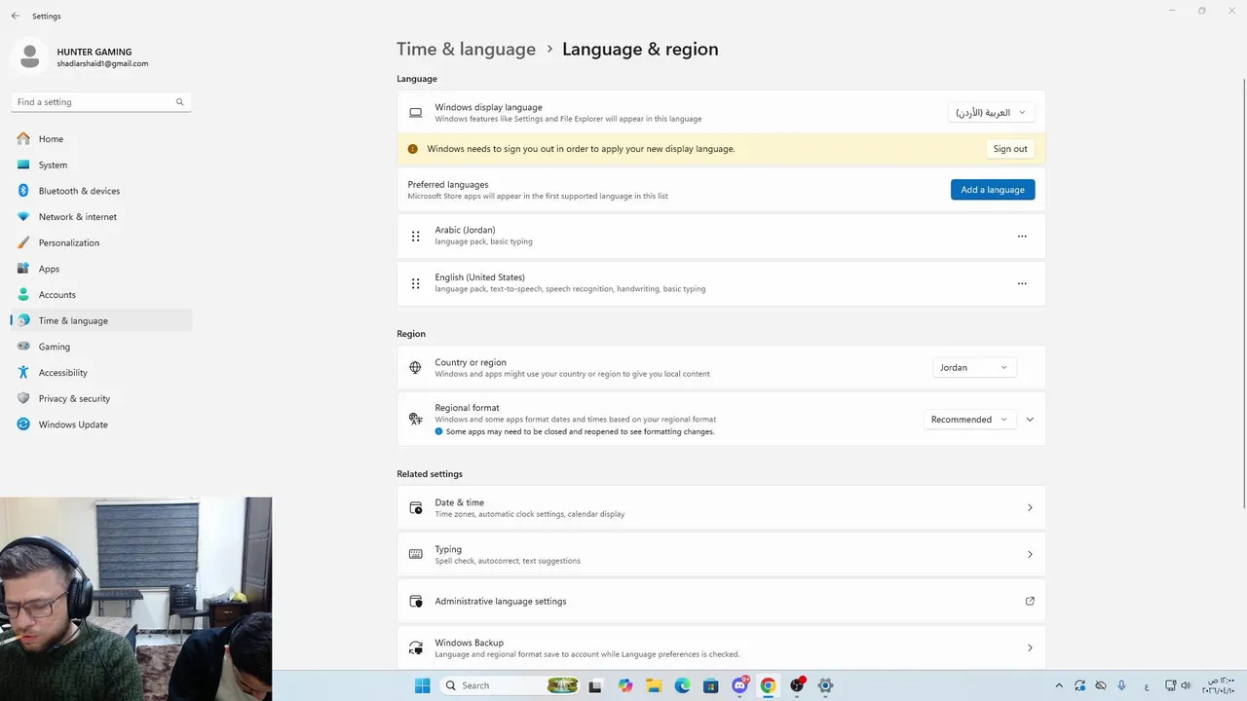1247x701 pixels.
Task: Click the Settings back arrow
Action: pos(15,16)
